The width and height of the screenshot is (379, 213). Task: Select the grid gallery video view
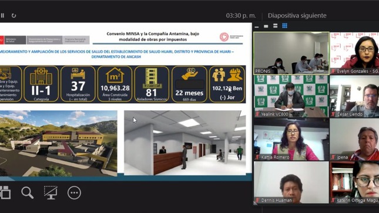tap(285, 26)
